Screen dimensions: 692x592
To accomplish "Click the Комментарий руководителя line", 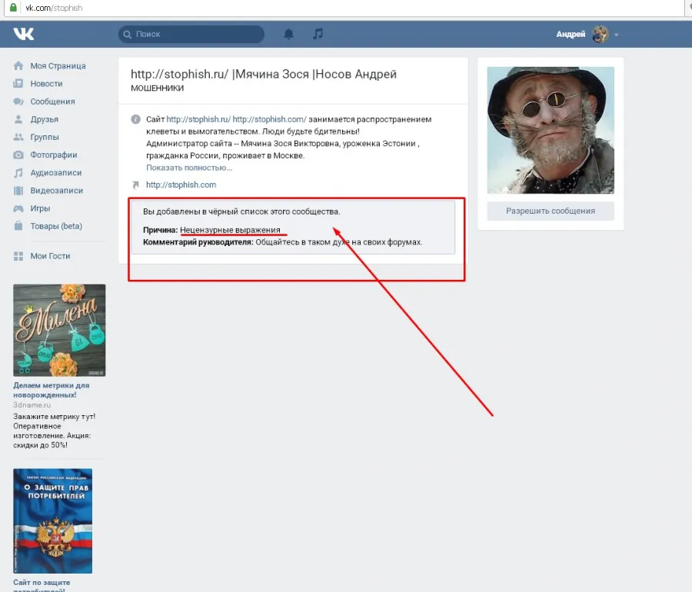I will [282, 242].
